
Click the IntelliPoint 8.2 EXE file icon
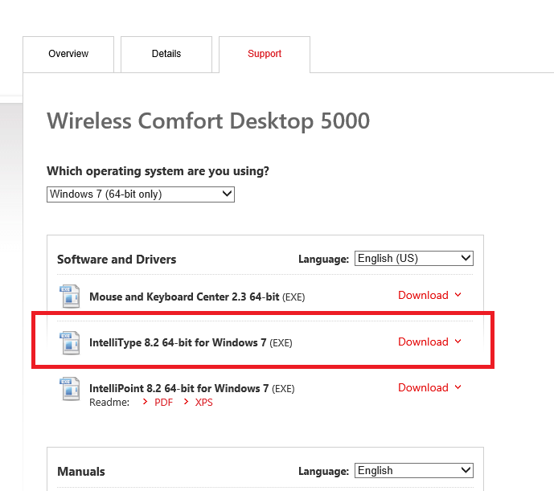70,389
